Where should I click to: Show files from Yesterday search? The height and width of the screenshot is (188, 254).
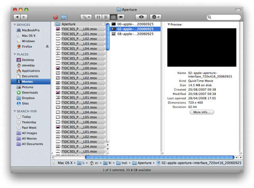point(31,122)
